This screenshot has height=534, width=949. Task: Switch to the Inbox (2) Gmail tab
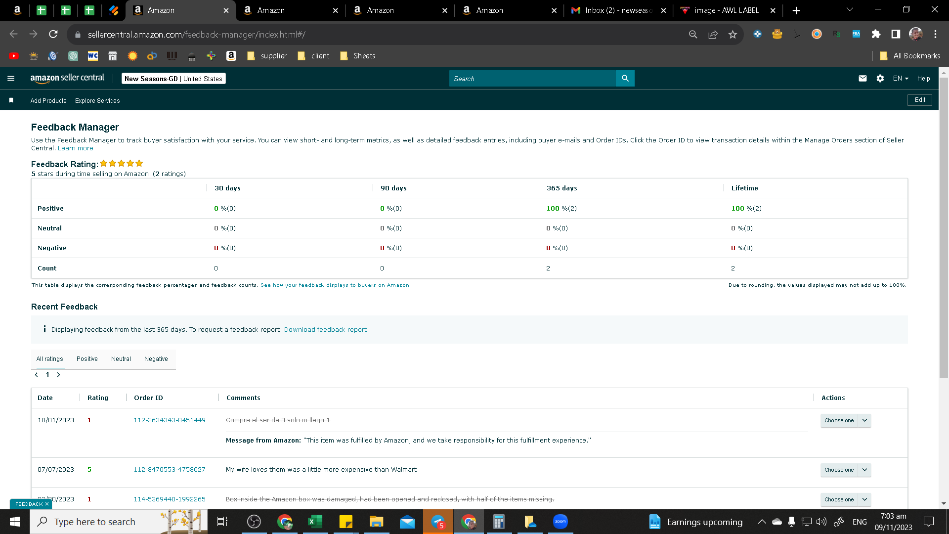click(618, 10)
